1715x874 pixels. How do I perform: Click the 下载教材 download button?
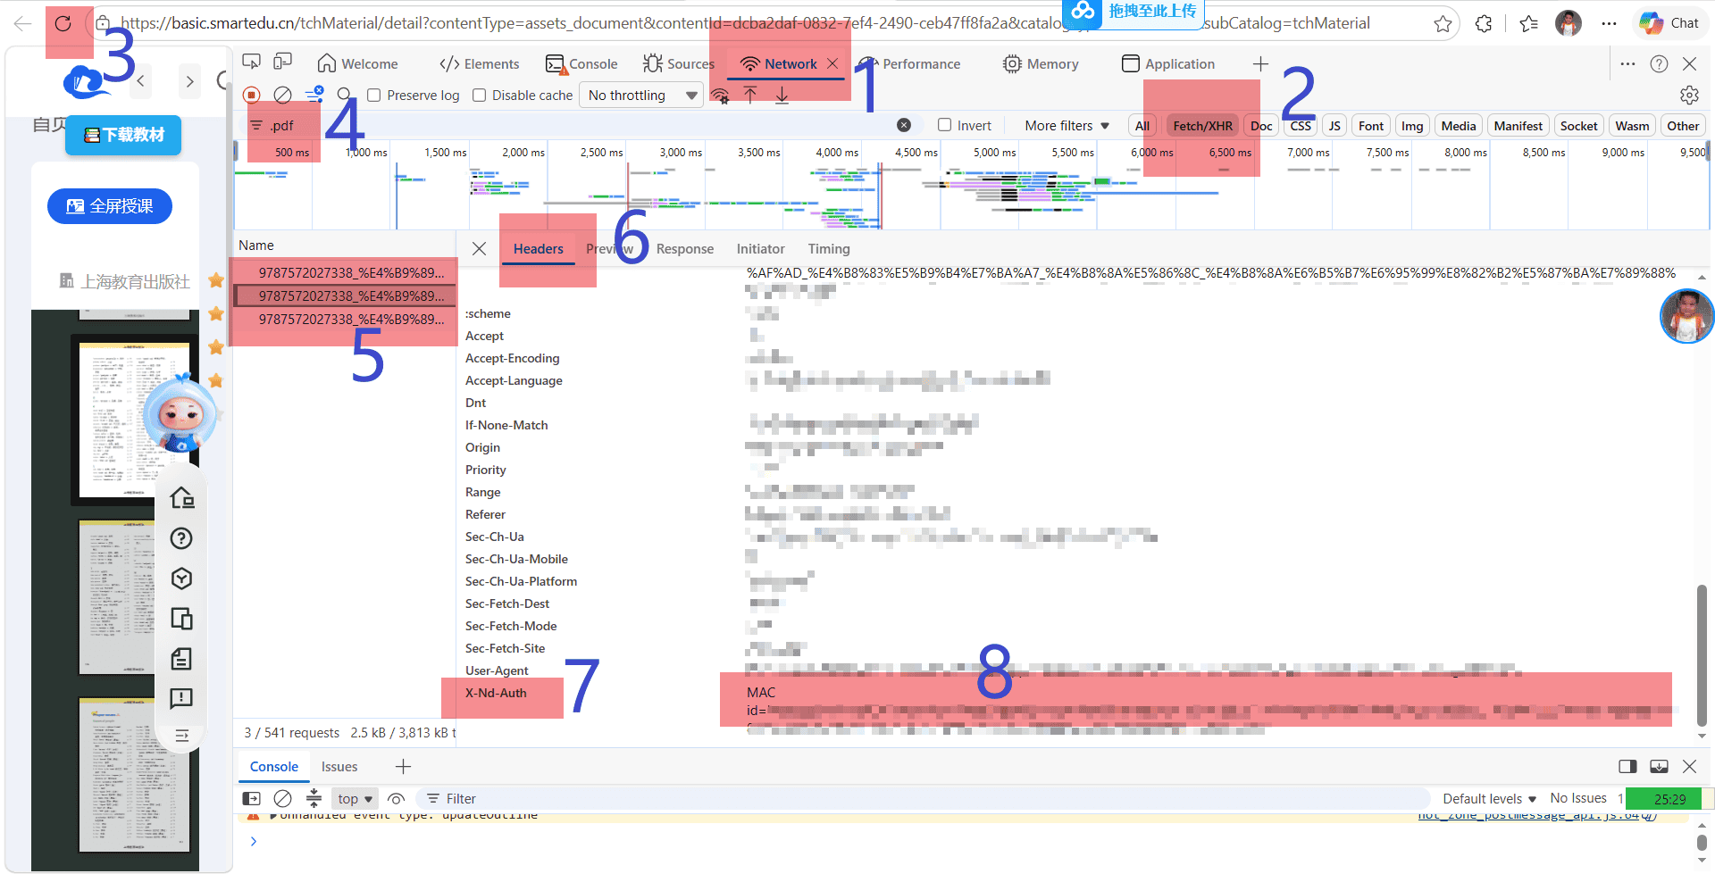click(123, 135)
